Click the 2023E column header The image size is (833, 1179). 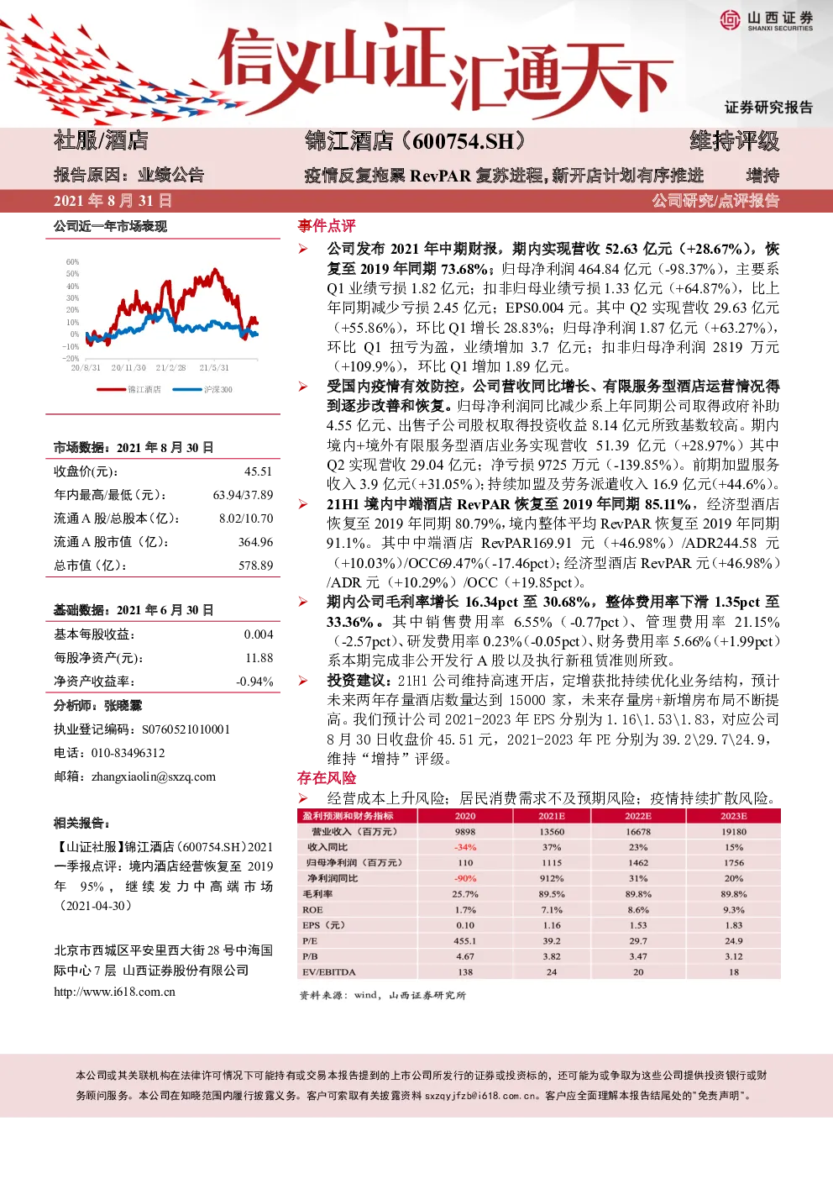click(x=734, y=816)
